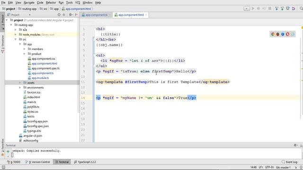Collapse the app folder
Screen dimensions: 303x170
(x=20, y=44)
